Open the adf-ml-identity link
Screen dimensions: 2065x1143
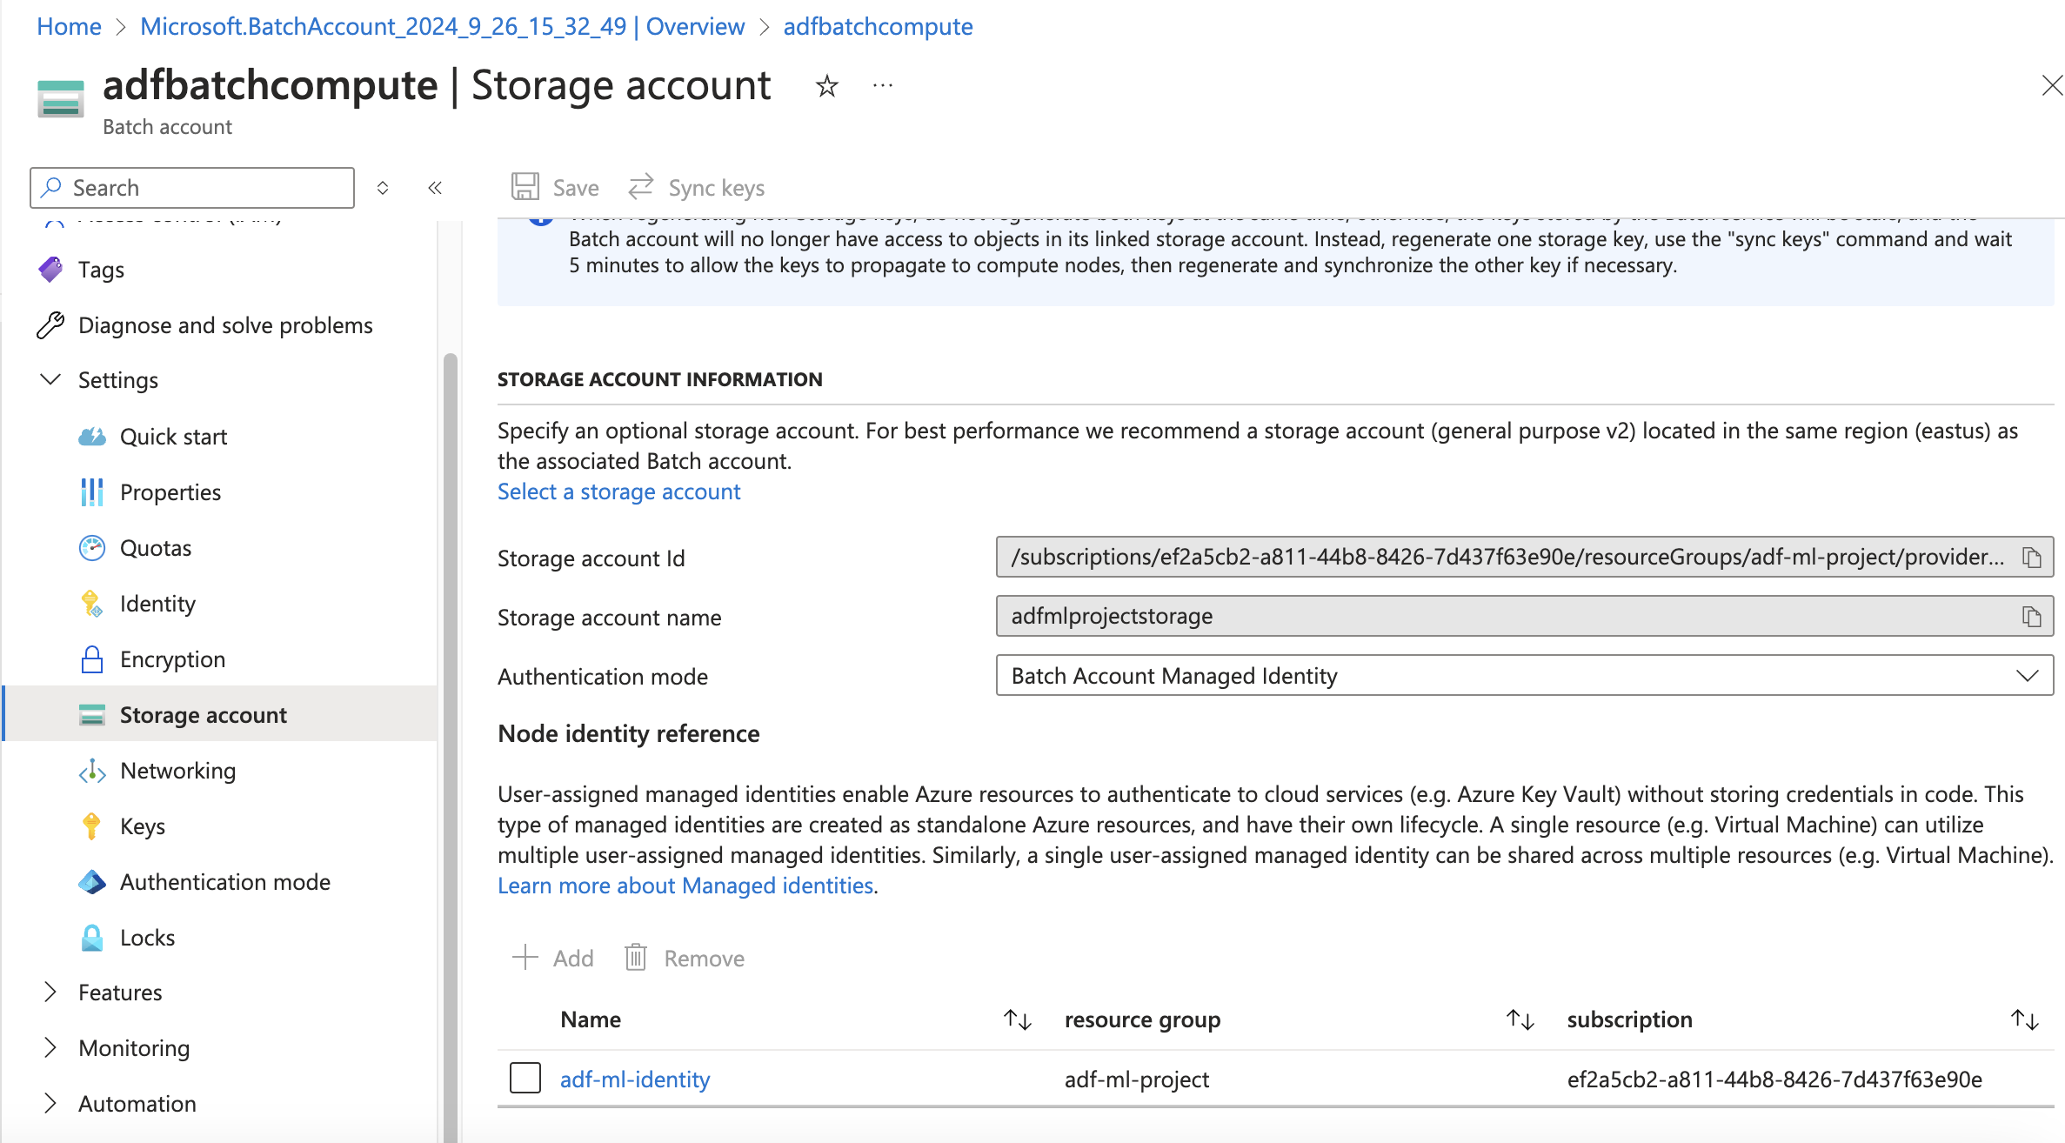[x=635, y=1079]
